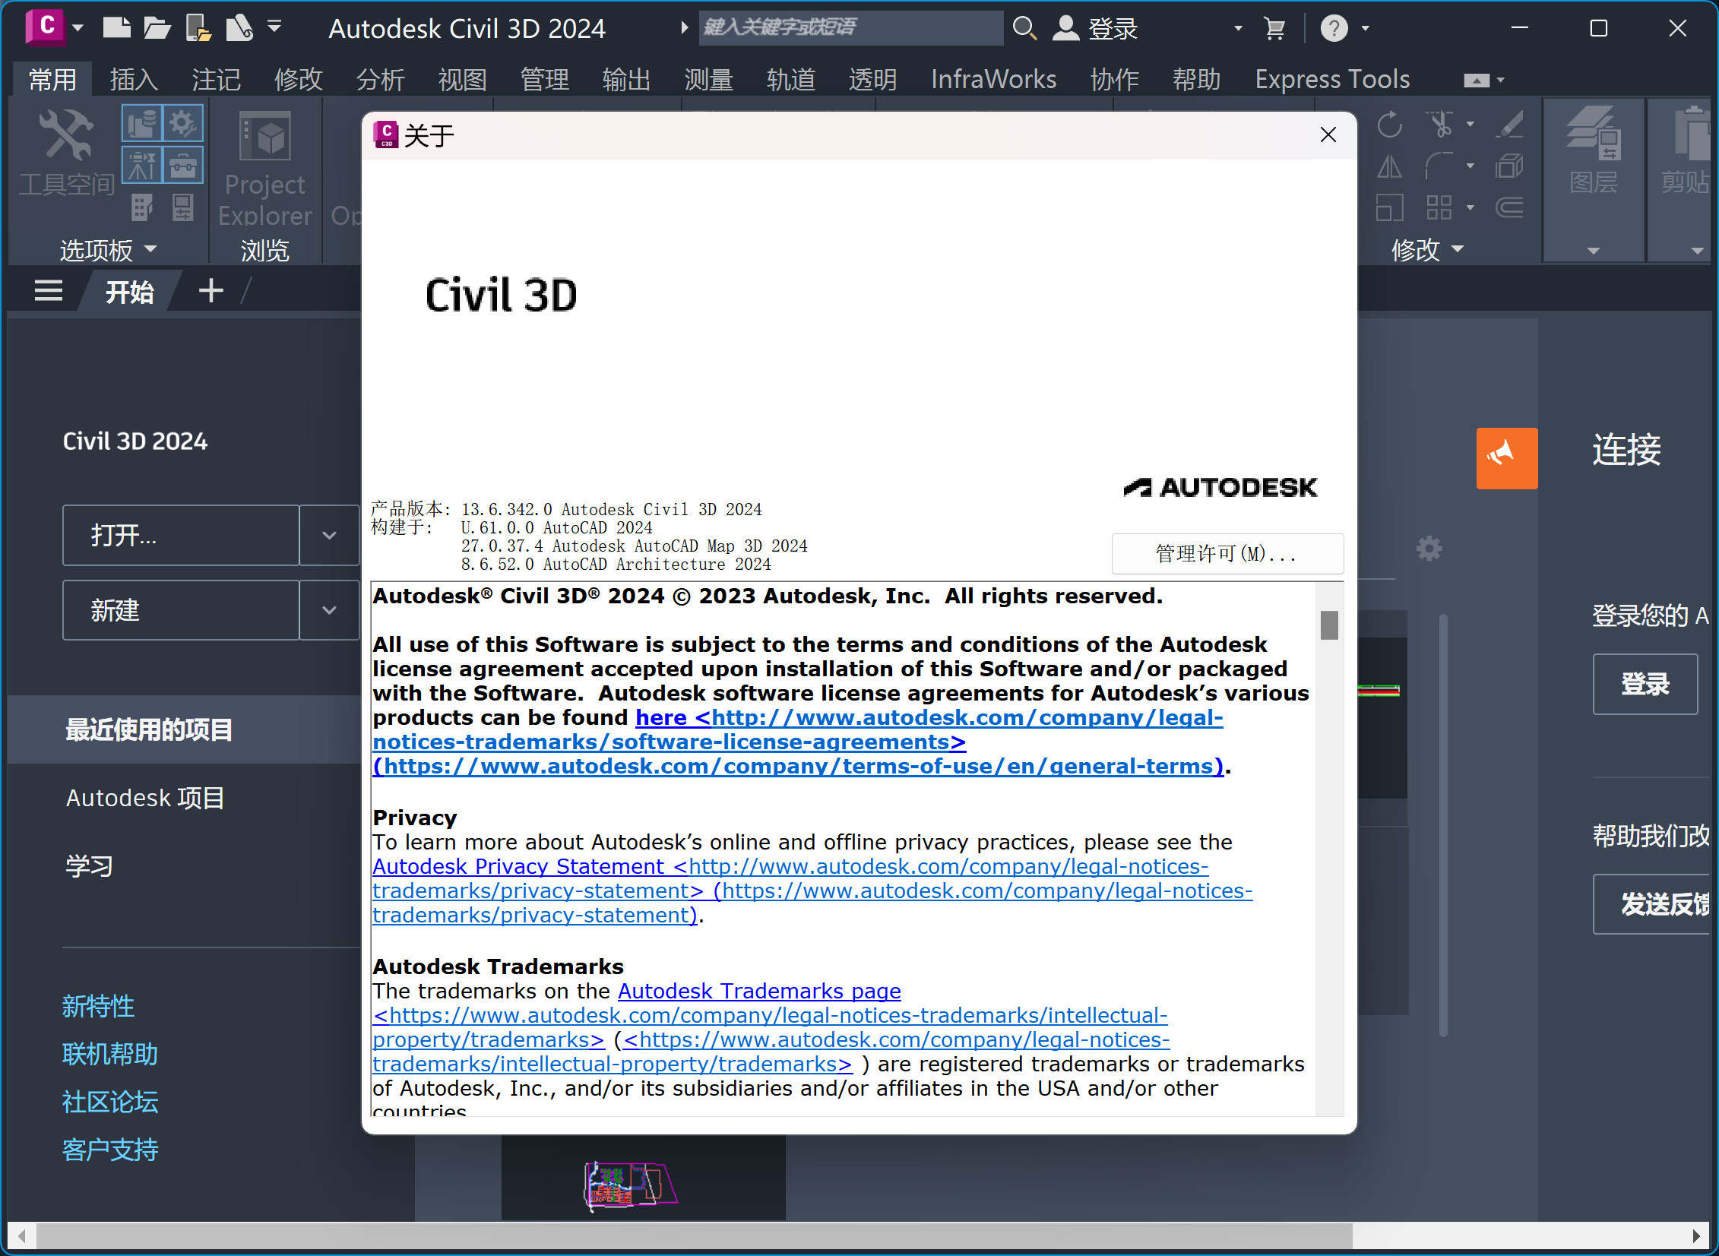
Task: Click in the keyword search input field
Action: coord(850,28)
